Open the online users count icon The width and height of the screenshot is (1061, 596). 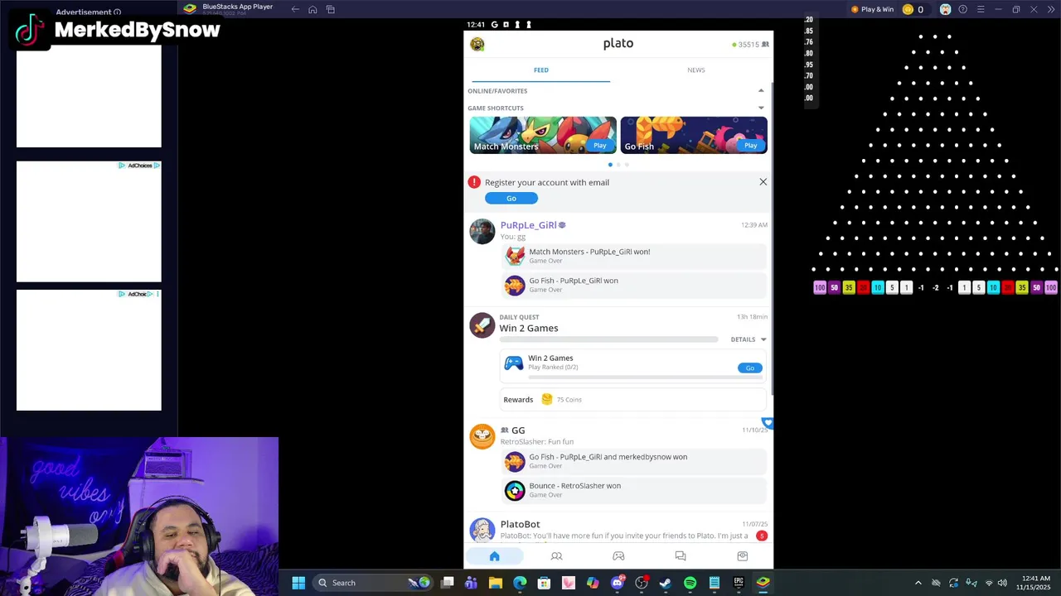765,45
